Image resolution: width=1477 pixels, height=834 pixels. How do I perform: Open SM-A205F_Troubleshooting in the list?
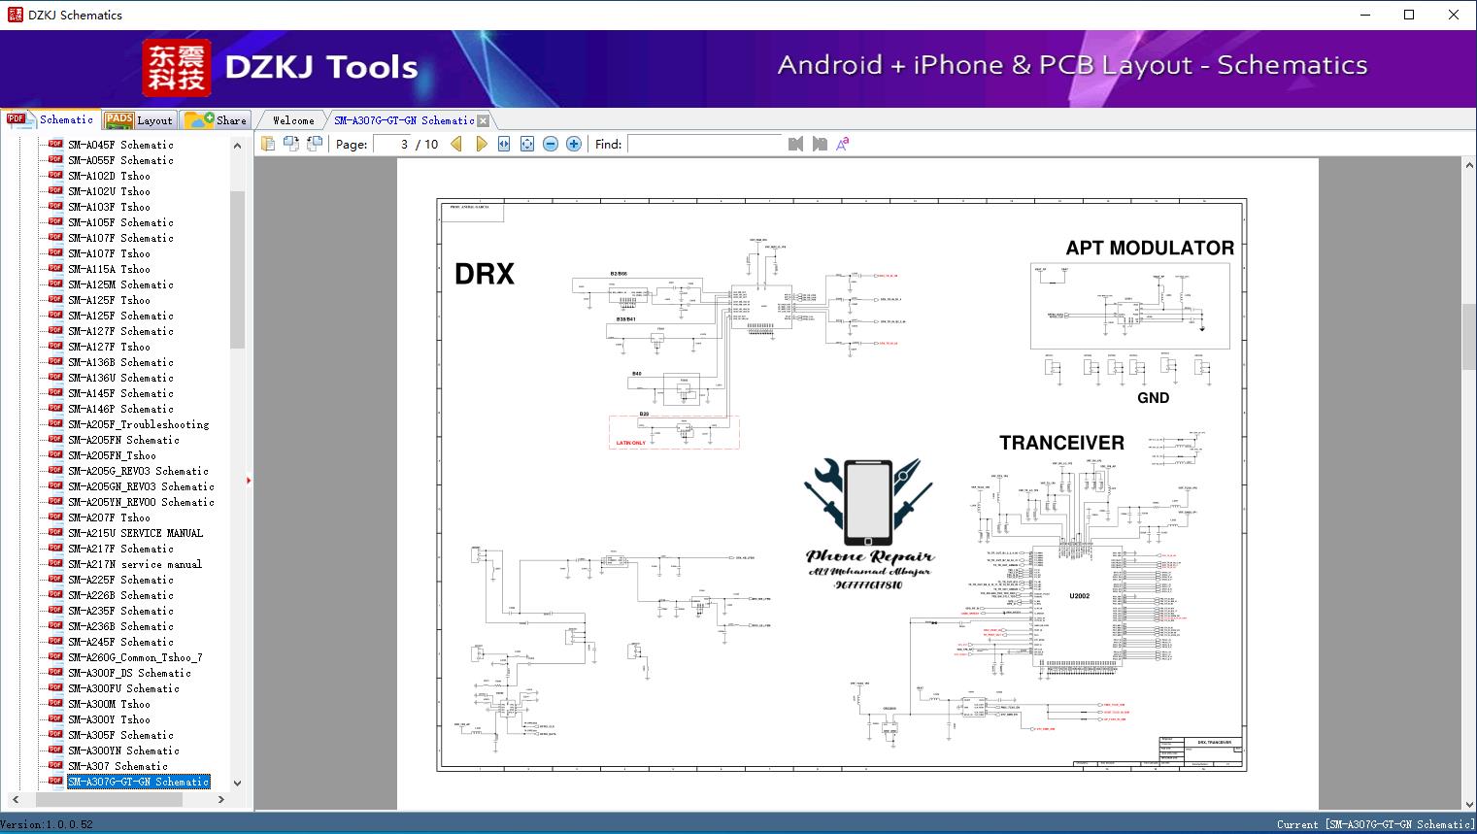pyautogui.click(x=138, y=424)
